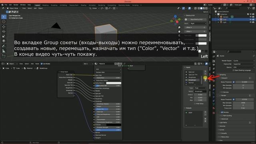Open the Feature Set dropdown
Viewport: 256px width, 144px height.
pos(244,64)
